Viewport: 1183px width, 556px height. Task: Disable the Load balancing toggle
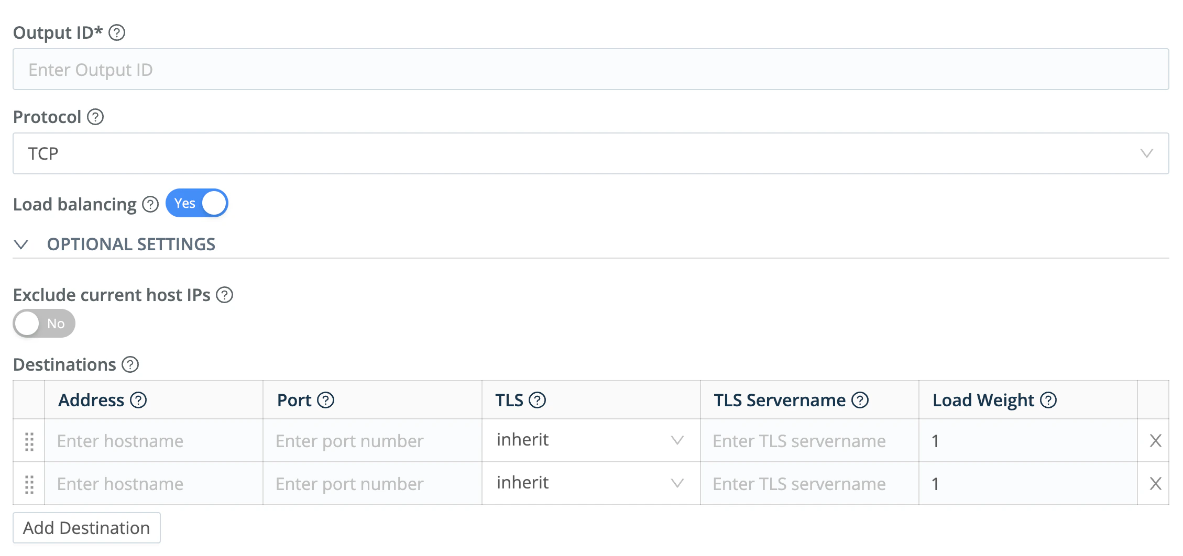(196, 203)
